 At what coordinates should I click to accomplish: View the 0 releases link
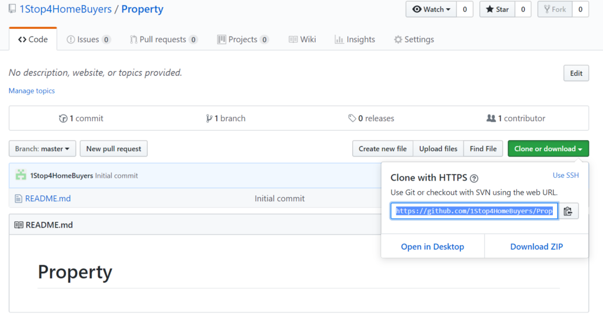pyautogui.click(x=371, y=118)
